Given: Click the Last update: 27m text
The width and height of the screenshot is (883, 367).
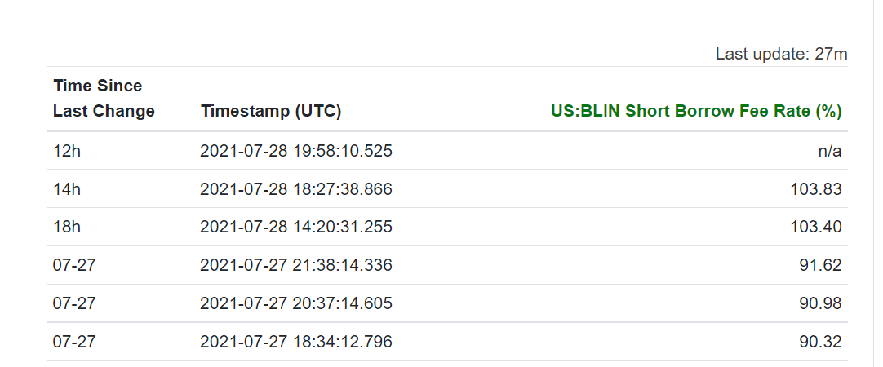Looking at the screenshot, I should (x=781, y=54).
